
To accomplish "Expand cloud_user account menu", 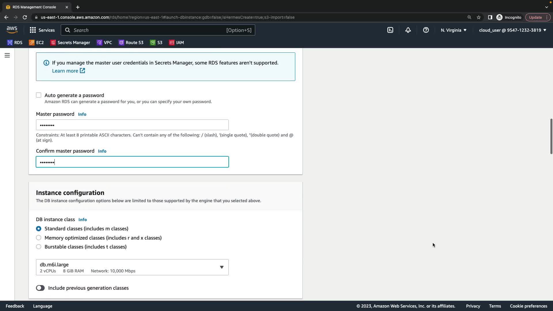I will 512,30.
